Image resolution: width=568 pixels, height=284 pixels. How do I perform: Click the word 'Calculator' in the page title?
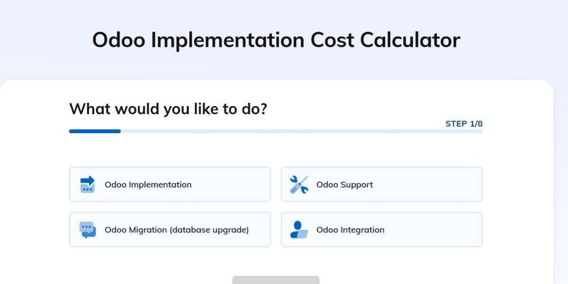(x=410, y=40)
